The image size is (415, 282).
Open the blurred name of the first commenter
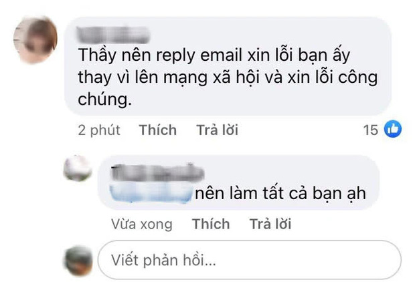[x=112, y=35]
